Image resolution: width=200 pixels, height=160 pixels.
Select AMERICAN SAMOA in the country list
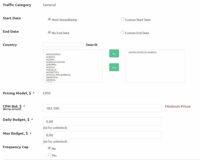pyautogui.click(x=55, y=62)
